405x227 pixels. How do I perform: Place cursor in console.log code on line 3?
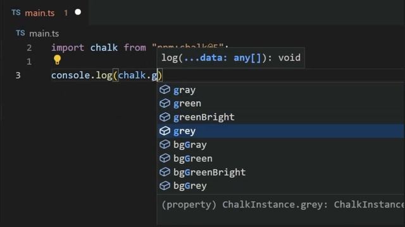106,76
